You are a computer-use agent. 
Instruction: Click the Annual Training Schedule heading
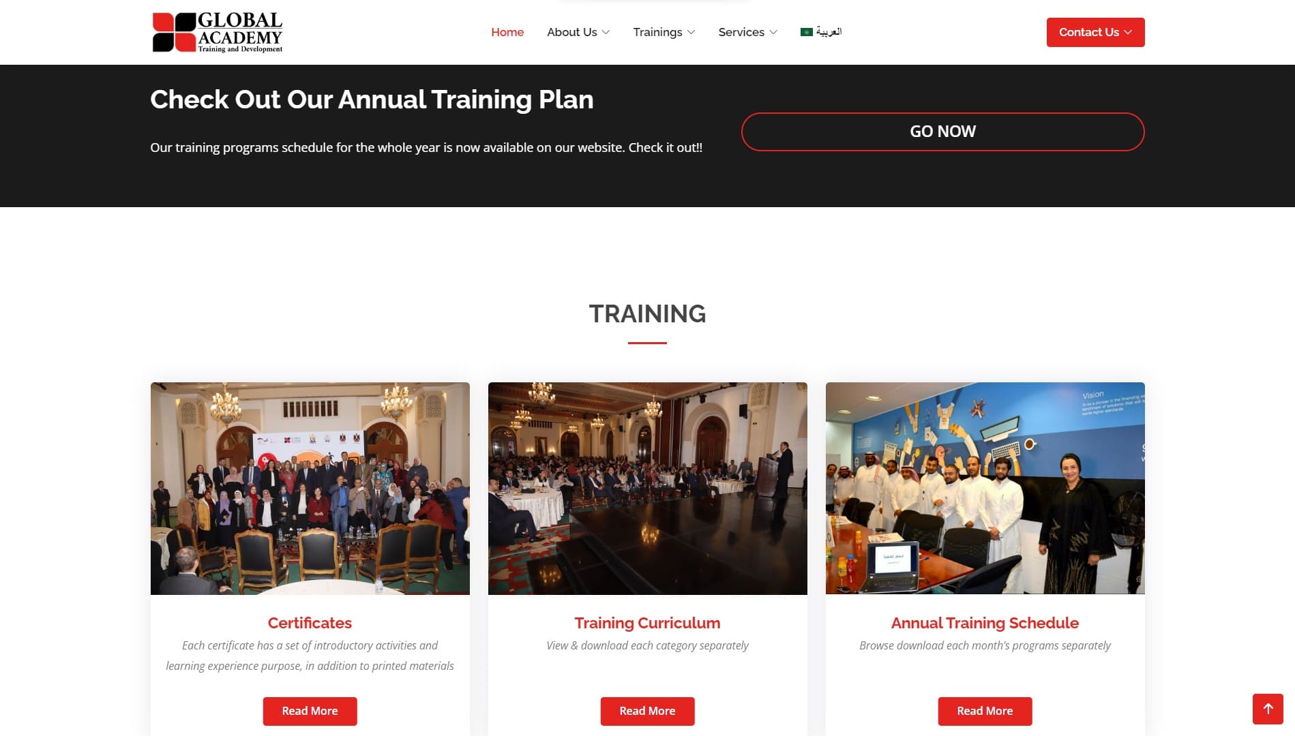click(x=985, y=623)
